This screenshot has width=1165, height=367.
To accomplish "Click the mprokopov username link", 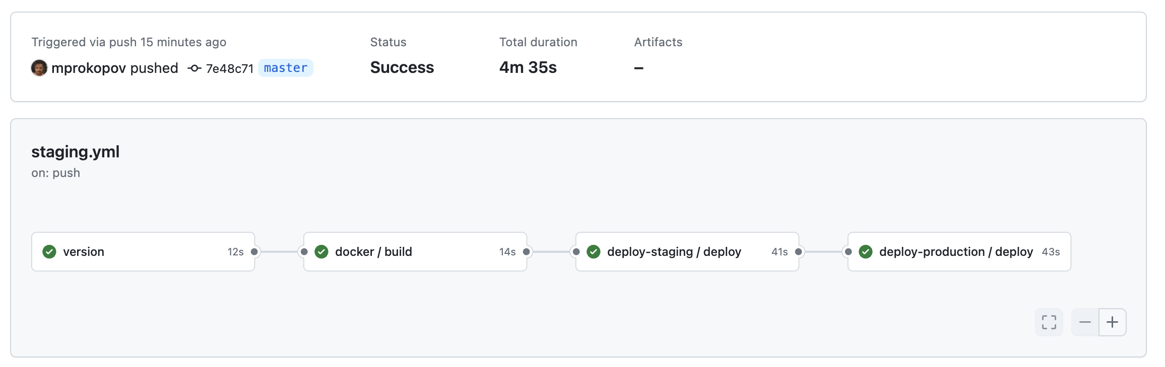I will tap(89, 68).
